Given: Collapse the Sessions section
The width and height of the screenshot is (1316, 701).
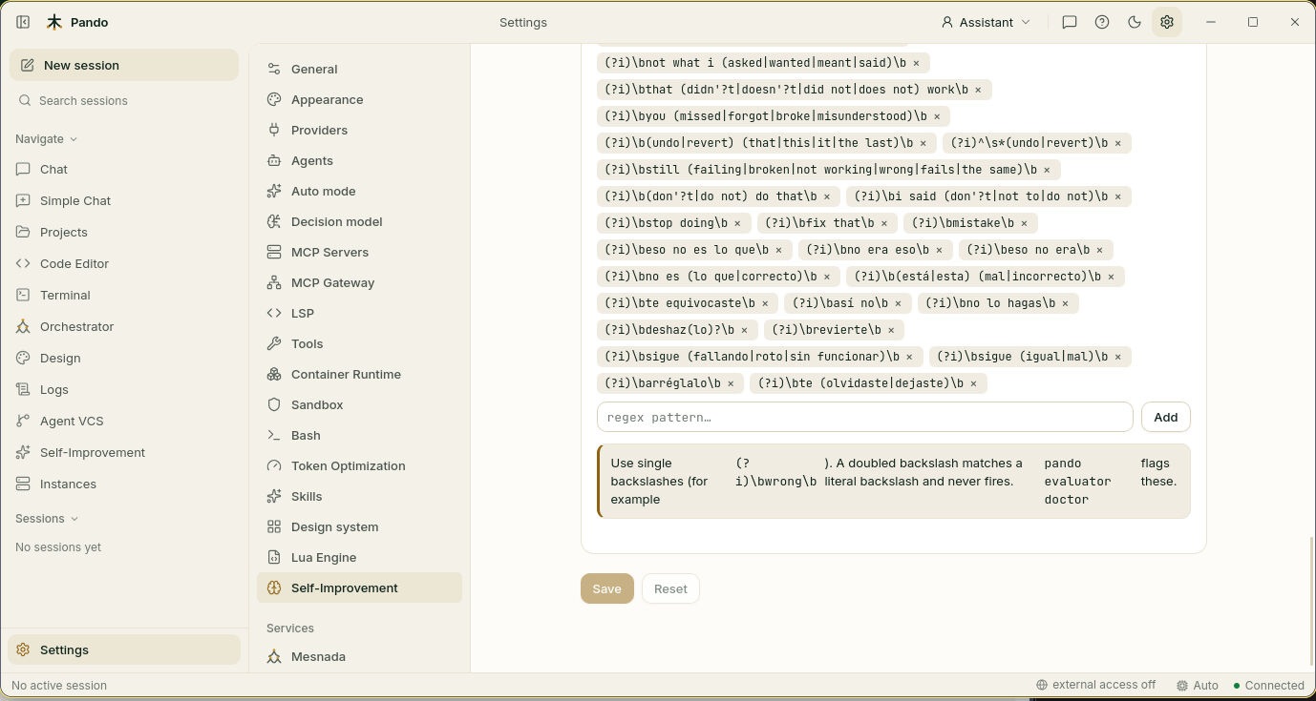Looking at the screenshot, I should 46,518.
